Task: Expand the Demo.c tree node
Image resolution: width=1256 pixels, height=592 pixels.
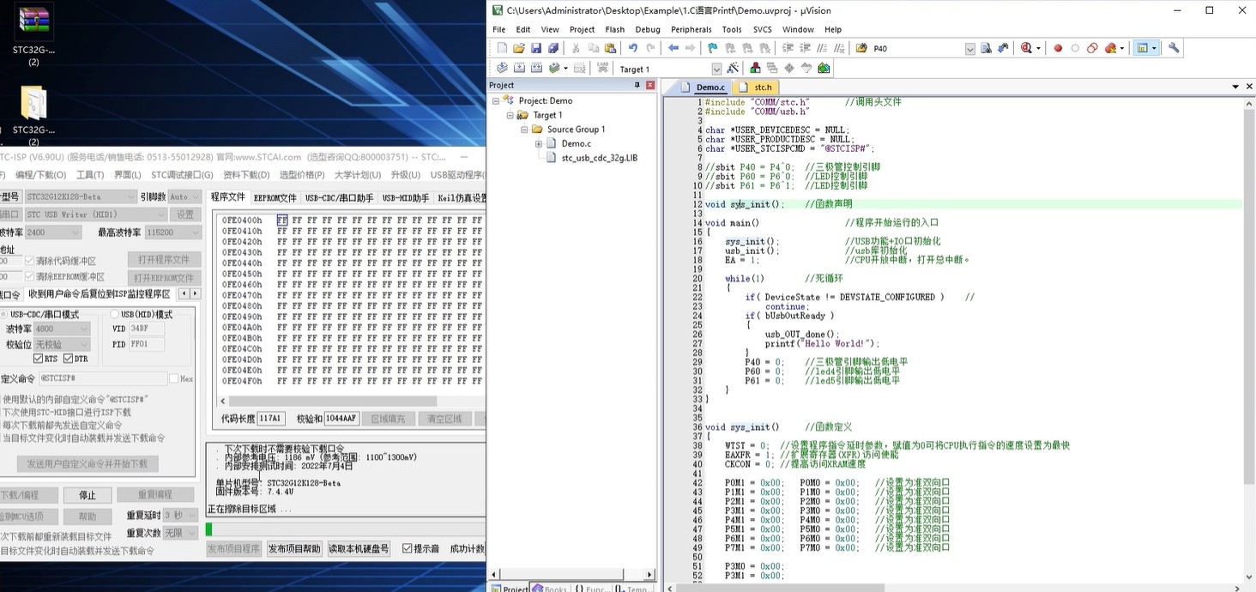Action: point(539,143)
